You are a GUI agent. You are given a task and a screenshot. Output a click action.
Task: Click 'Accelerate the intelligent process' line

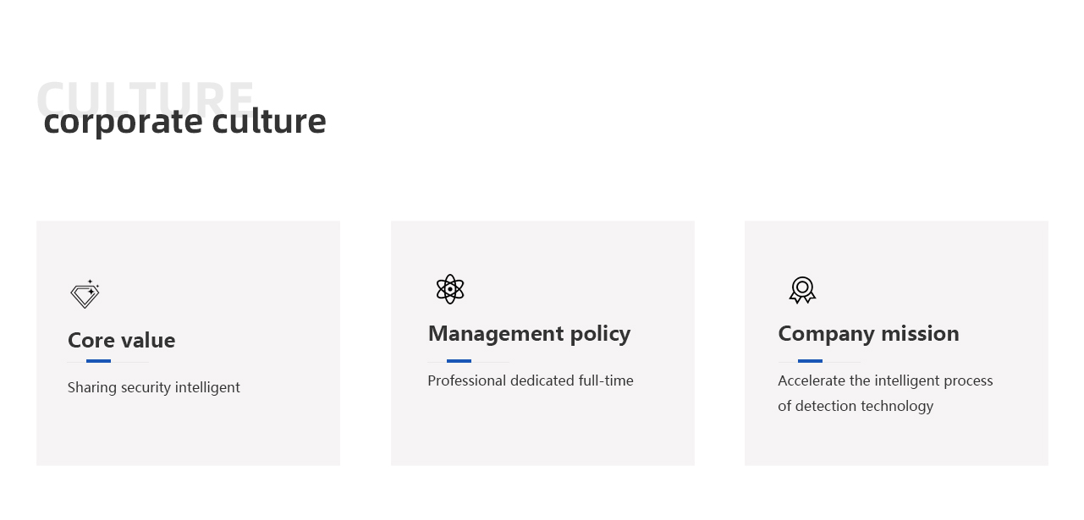[885, 380]
